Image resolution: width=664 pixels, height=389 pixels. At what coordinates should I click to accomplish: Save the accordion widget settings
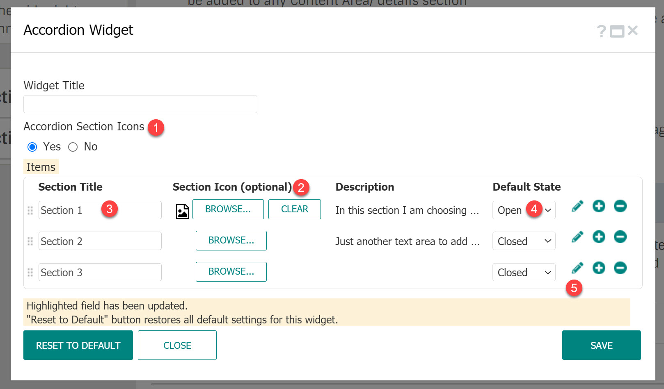(x=601, y=345)
